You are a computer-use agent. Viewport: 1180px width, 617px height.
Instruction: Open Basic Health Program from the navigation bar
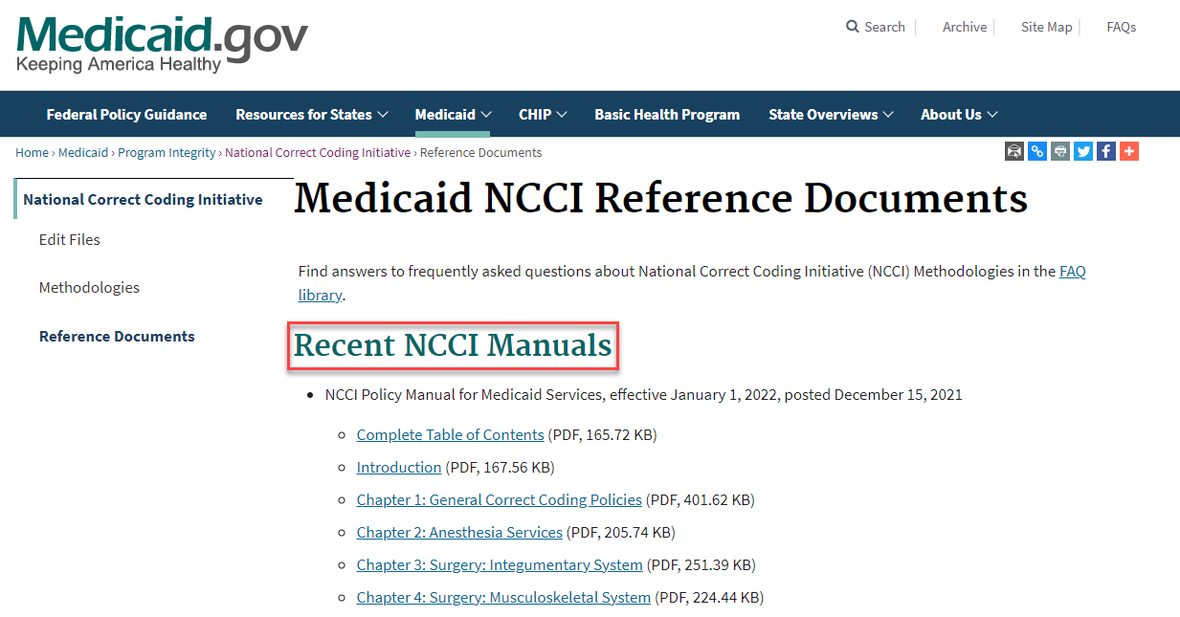click(x=667, y=114)
